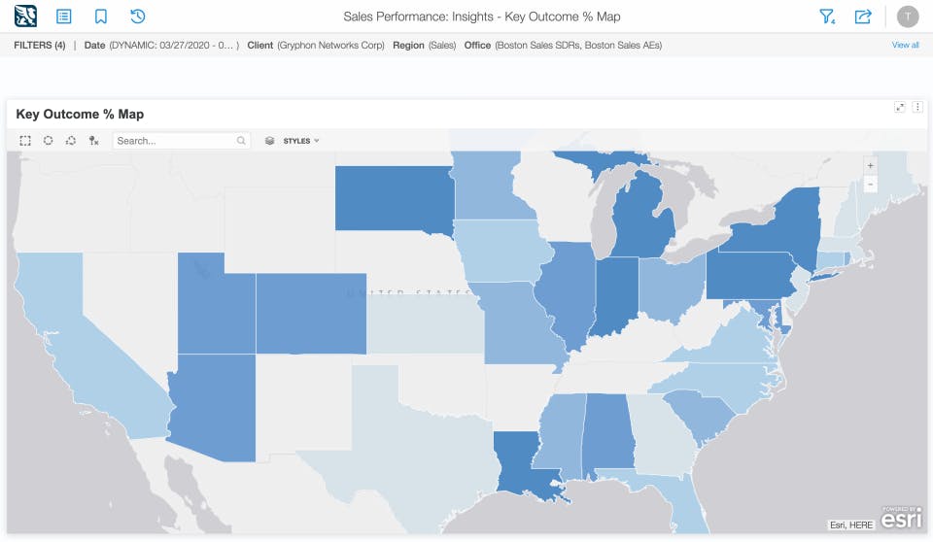Open the report list icon

(x=64, y=17)
